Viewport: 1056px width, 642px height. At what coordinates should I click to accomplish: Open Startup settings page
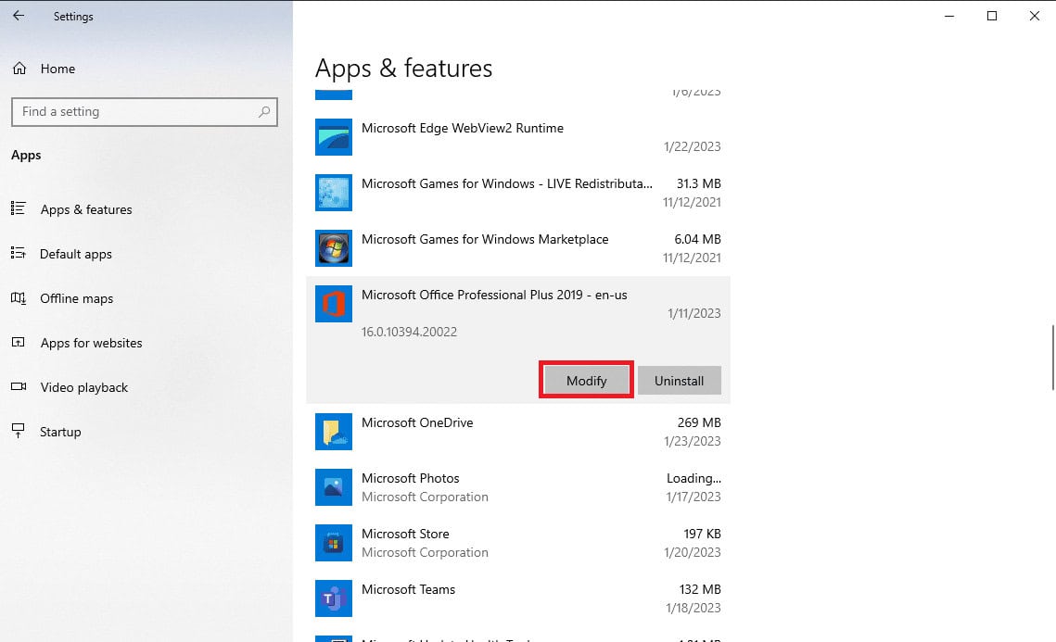pyautogui.click(x=60, y=432)
